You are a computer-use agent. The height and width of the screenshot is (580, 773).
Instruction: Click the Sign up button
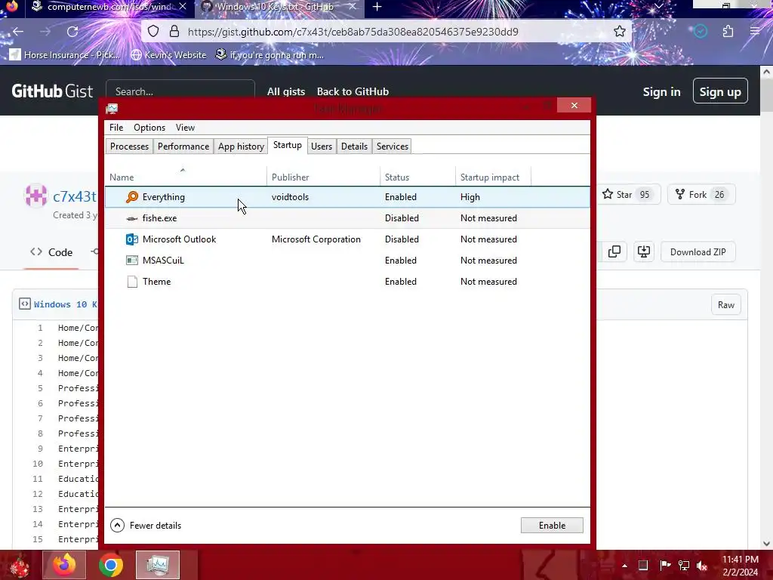pyautogui.click(x=720, y=91)
